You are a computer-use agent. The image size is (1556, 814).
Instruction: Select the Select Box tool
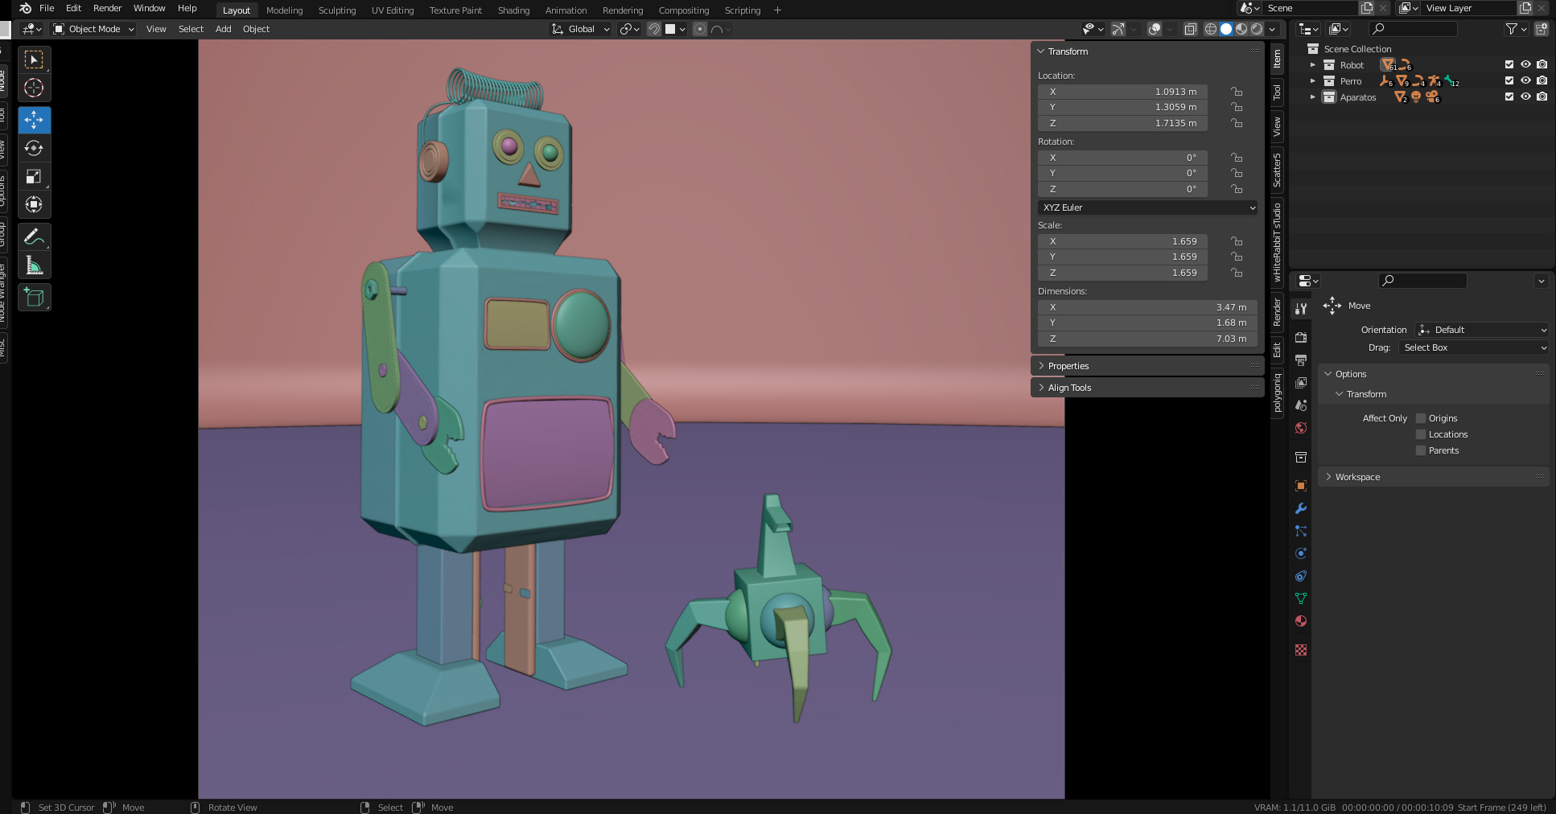click(34, 60)
